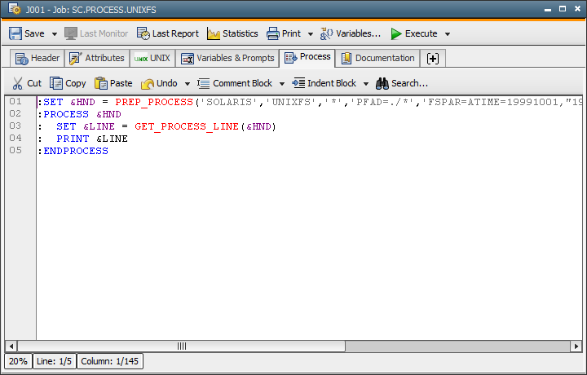The image size is (587, 375).
Task: Open the Statistics chart icon
Action: [x=214, y=33]
